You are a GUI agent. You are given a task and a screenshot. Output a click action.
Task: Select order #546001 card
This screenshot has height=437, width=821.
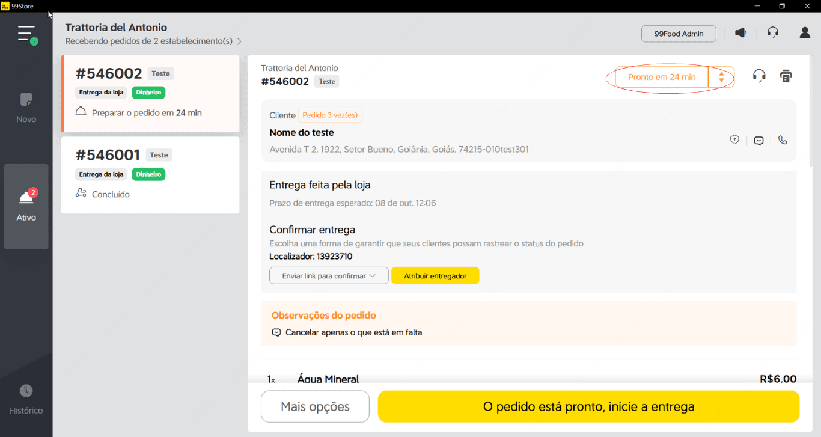click(x=150, y=174)
